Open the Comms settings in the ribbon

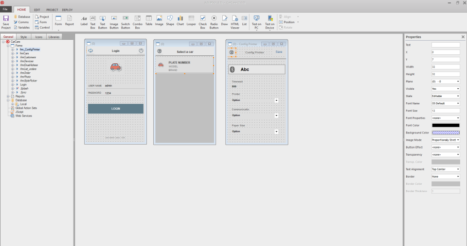pyautogui.click(x=21, y=22)
